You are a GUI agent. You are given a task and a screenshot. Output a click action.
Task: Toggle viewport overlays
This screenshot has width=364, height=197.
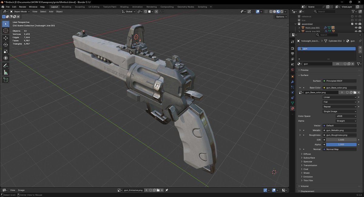tap(258, 12)
